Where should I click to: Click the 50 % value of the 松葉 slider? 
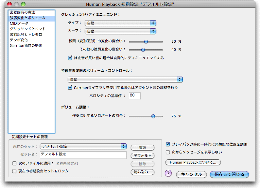tap(176, 41)
